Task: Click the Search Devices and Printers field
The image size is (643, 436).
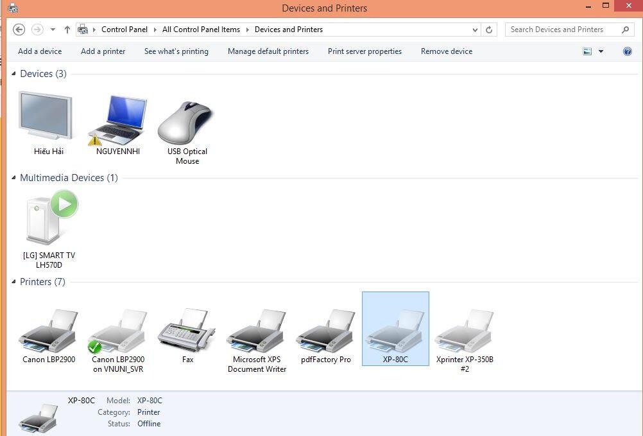Action: (x=570, y=30)
